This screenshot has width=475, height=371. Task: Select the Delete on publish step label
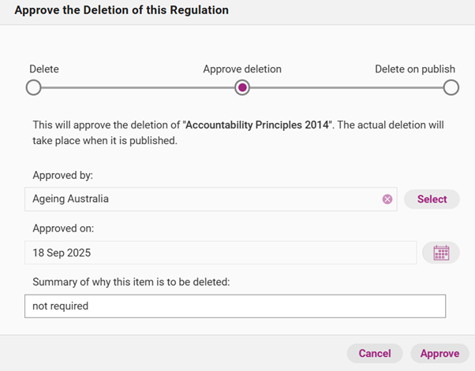coord(414,69)
